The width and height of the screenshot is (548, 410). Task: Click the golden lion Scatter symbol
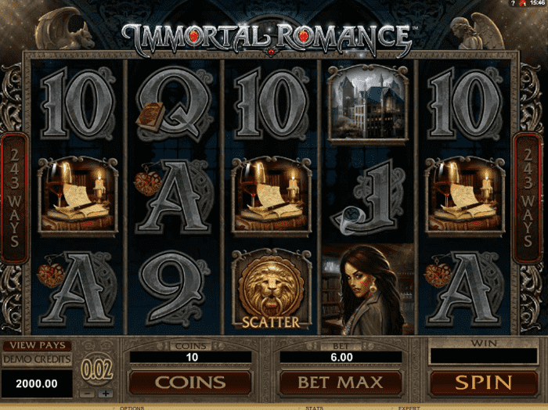tap(272, 290)
